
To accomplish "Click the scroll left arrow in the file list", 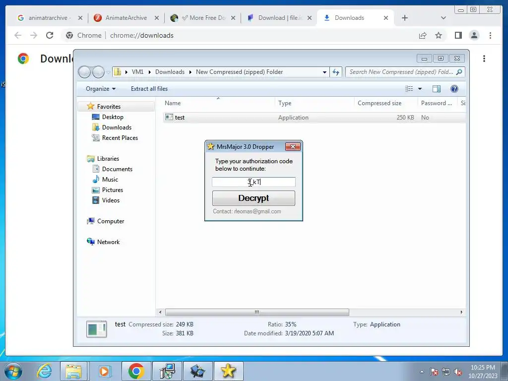I will [x=160, y=313].
